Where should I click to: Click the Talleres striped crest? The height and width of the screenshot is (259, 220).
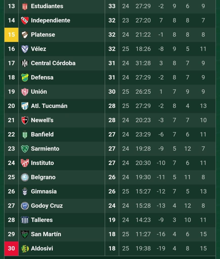pyautogui.click(x=25, y=220)
